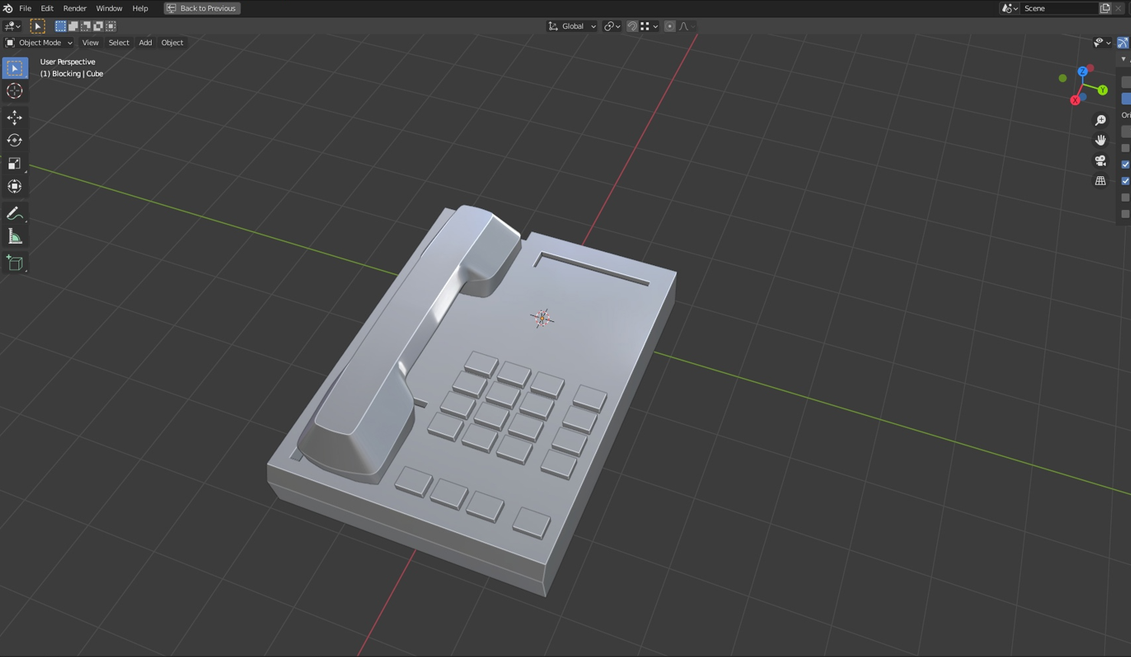This screenshot has width=1131, height=657.
Task: Toggle snapping with the magnet icon
Action: (x=631, y=25)
